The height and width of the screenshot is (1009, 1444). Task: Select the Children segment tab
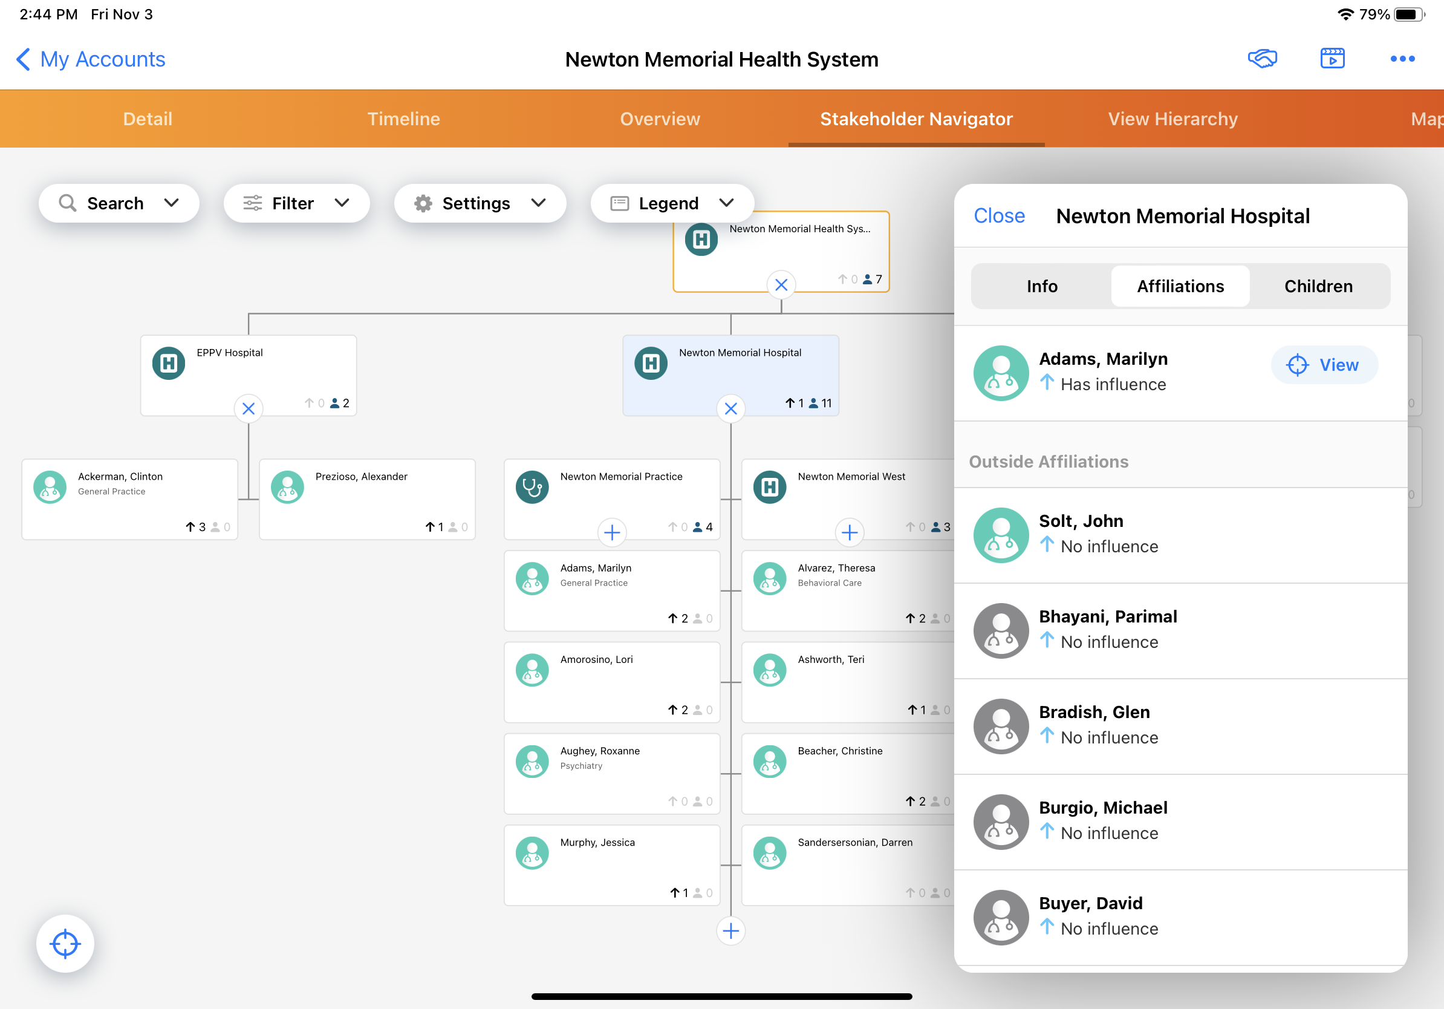point(1318,286)
